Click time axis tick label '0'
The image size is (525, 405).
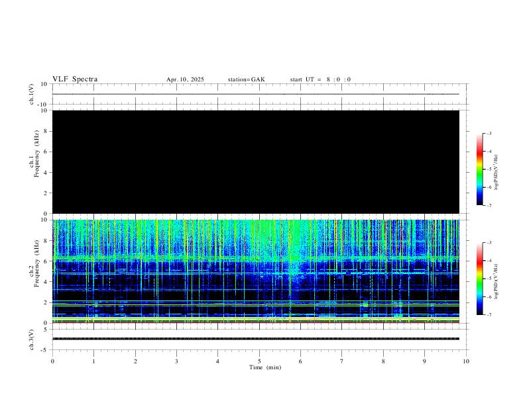click(52, 361)
